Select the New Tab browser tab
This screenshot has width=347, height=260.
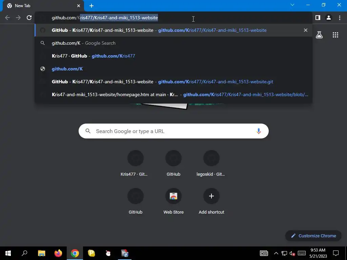pos(43,6)
